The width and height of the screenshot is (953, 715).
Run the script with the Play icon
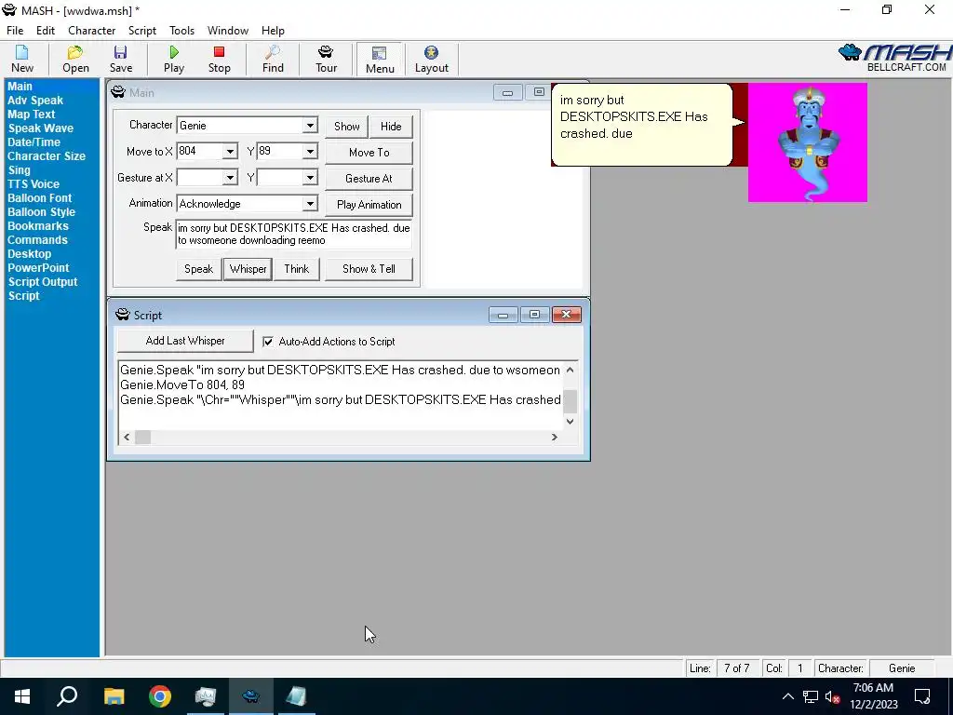coord(174,60)
